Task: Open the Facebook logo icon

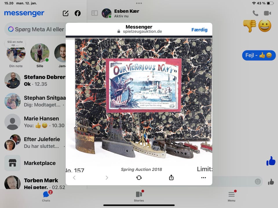Action: pos(78,13)
